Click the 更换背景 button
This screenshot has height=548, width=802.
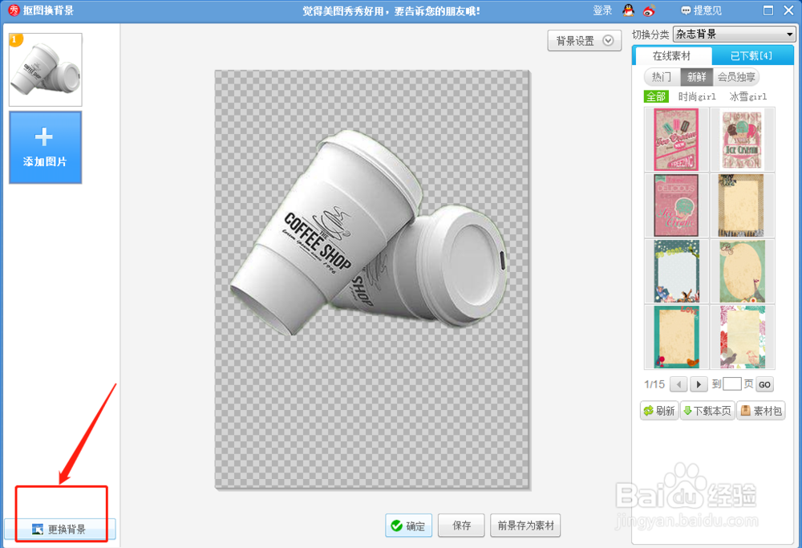coord(60,529)
